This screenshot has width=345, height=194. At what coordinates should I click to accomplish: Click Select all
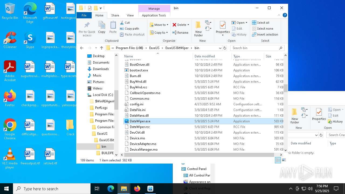(x=261, y=23)
